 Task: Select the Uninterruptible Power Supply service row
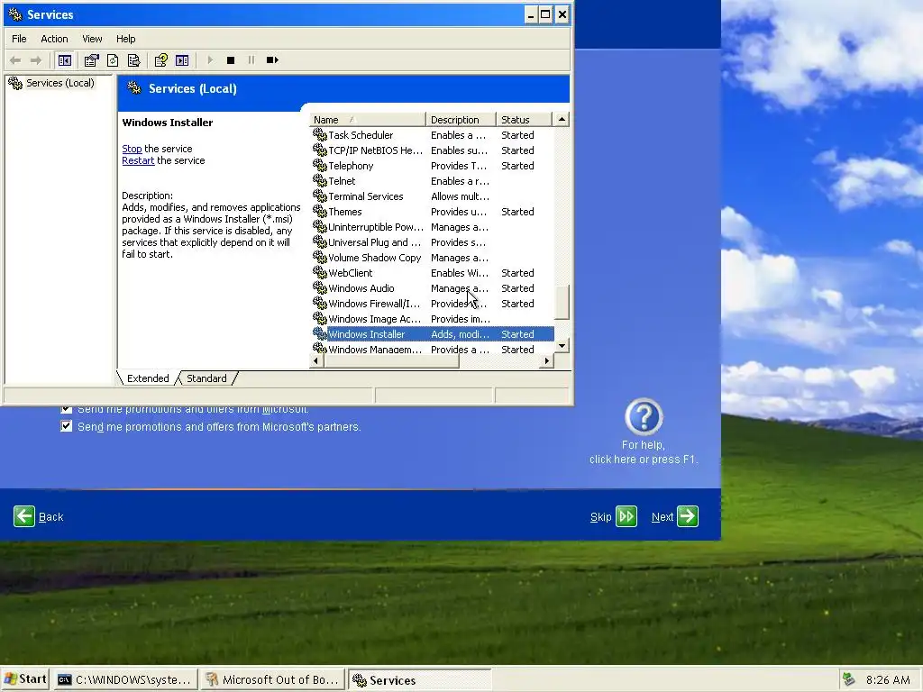(432, 226)
